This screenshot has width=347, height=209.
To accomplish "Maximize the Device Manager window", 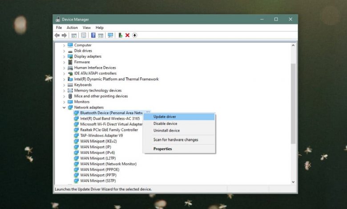I will (x=276, y=19).
